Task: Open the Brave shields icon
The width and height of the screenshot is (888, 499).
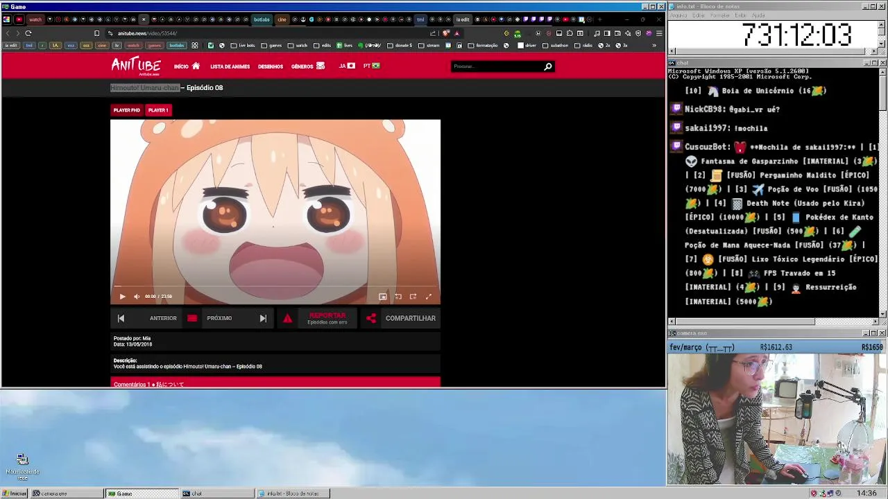Action: (446, 33)
